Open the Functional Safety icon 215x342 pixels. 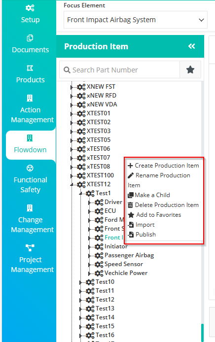30,168
